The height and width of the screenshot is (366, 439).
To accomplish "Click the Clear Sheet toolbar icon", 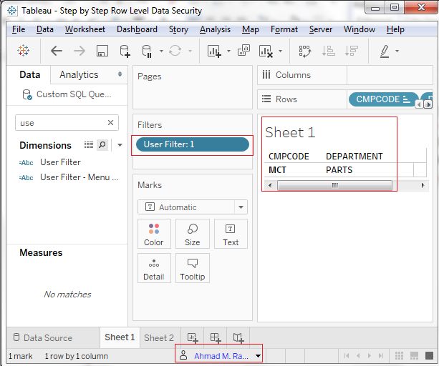I will point(266,51).
